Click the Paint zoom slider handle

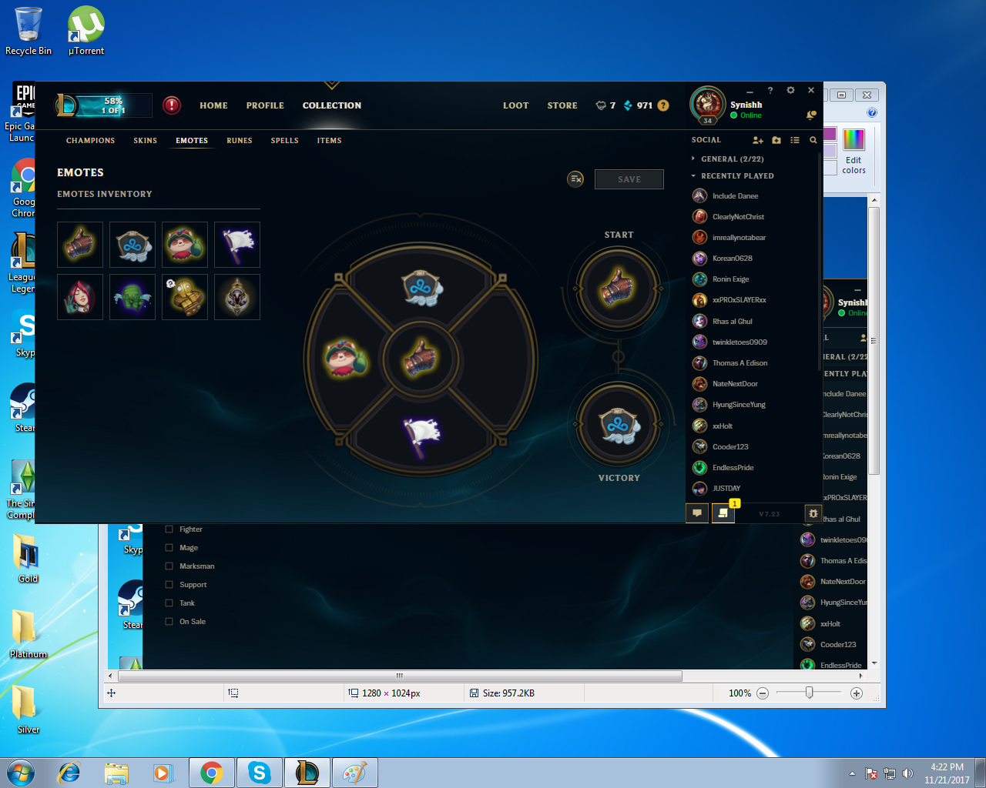pyautogui.click(x=809, y=693)
